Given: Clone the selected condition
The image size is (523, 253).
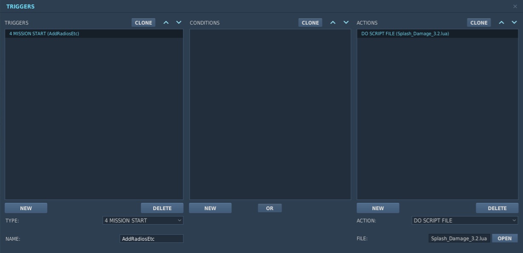Looking at the screenshot, I should pos(310,23).
